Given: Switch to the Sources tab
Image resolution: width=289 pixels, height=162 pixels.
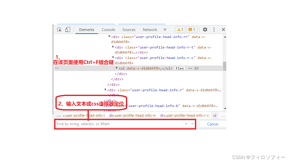Looking at the screenshot, I should (x=129, y=30).
